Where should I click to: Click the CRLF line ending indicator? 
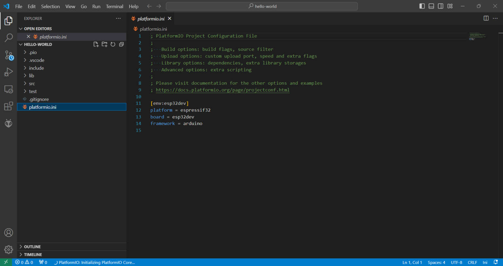472,262
